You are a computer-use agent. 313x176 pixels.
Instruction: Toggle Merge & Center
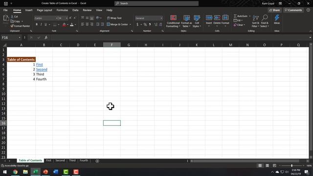[117, 24]
